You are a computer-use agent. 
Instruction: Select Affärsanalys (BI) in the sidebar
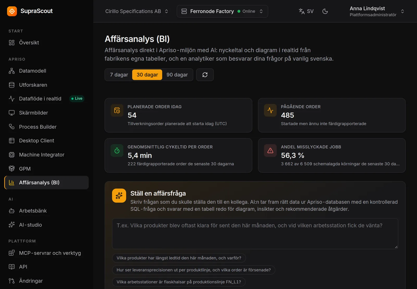pyautogui.click(x=46, y=182)
